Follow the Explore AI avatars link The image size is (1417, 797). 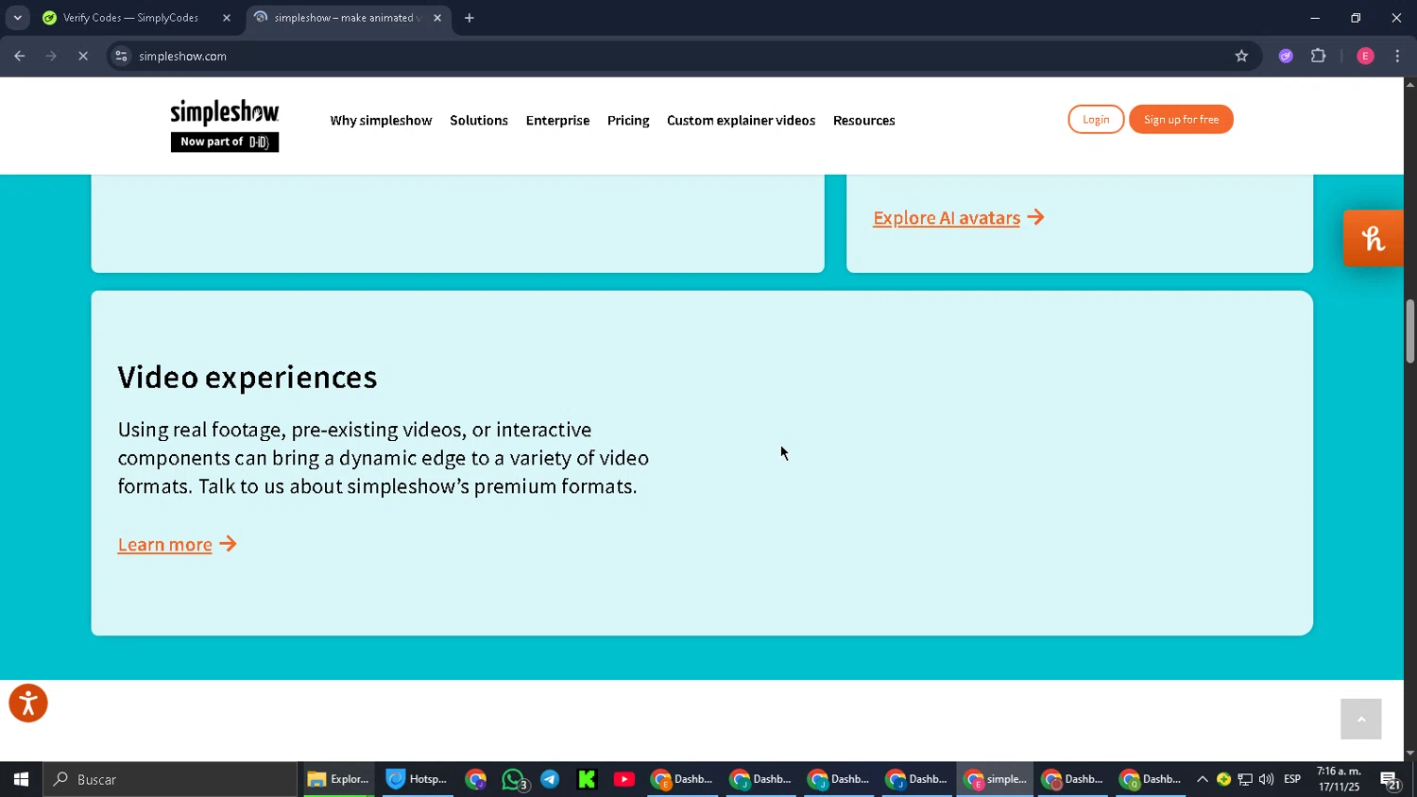[x=958, y=218]
